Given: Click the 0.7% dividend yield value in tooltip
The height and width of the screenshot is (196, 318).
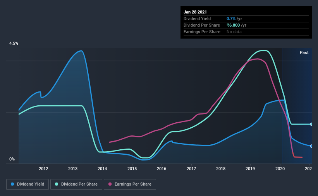Looking at the screenshot, I should [x=231, y=19].
